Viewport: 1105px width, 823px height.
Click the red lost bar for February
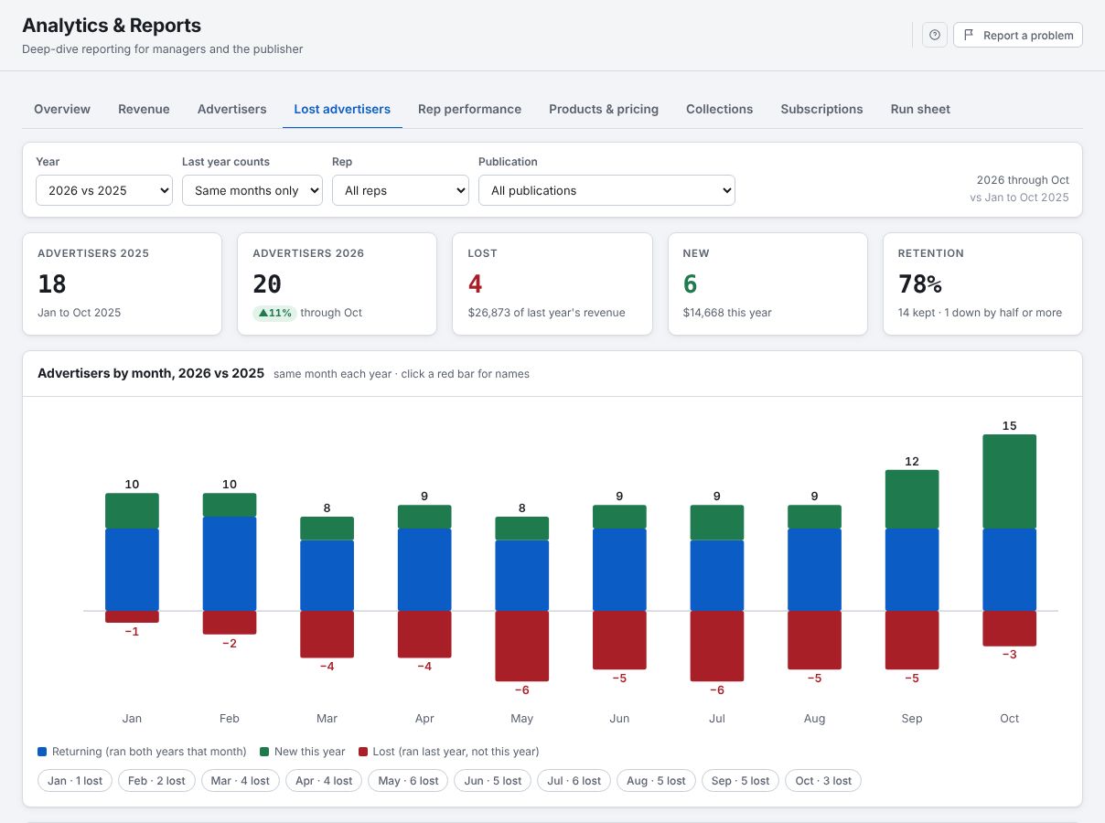pyautogui.click(x=230, y=623)
